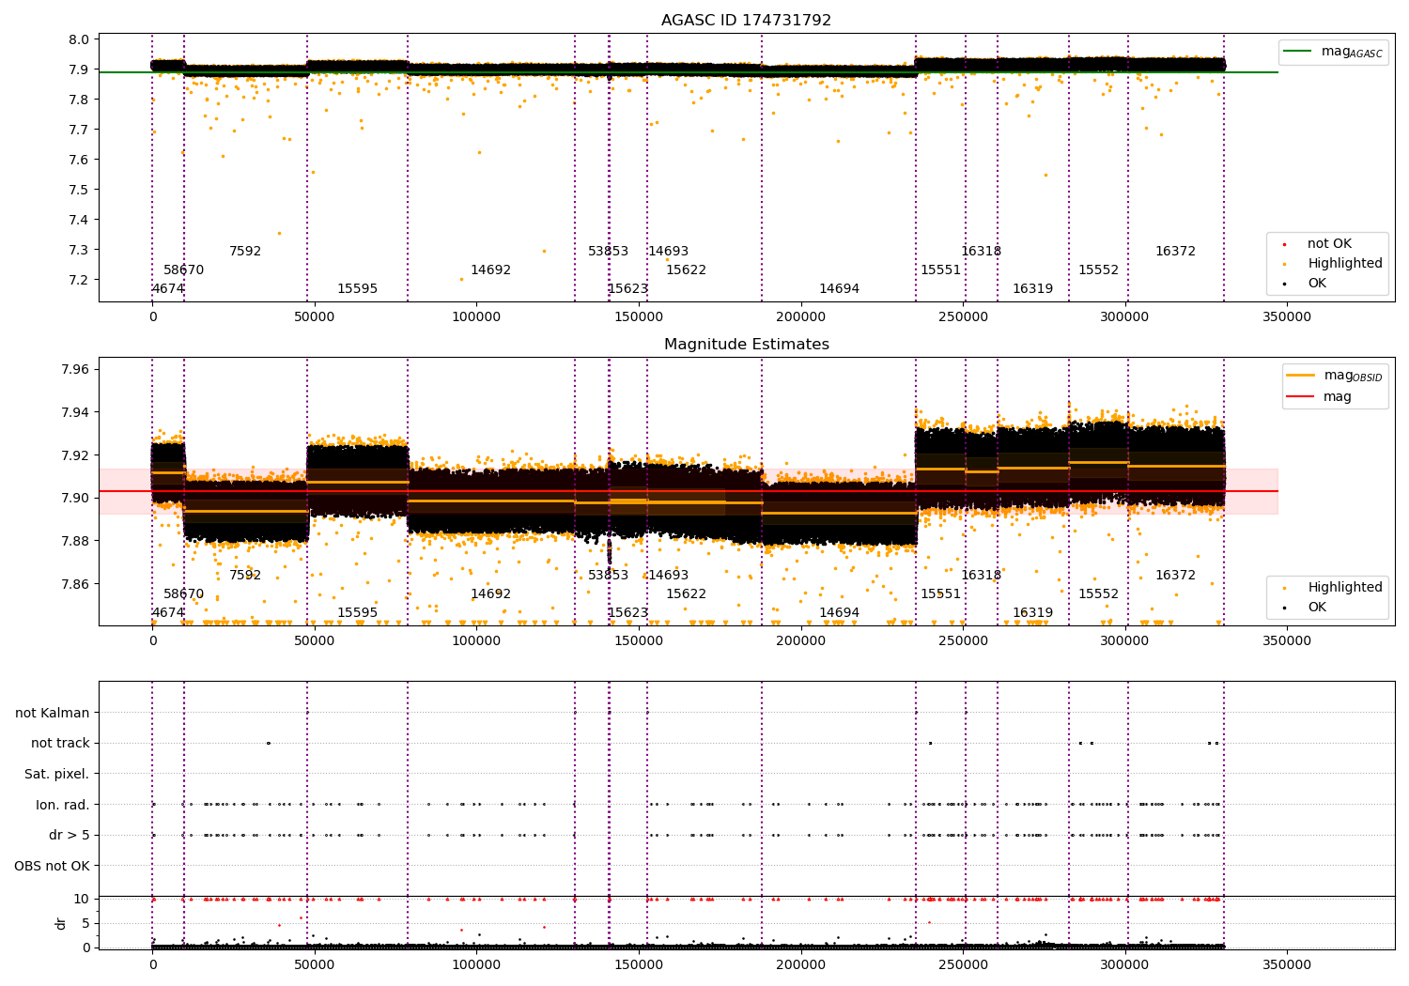Image resolution: width=1409 pixels, height=986 pixels.
Task: Select the mag AGASC legend entry in top plot
Action: [1334, 52]
